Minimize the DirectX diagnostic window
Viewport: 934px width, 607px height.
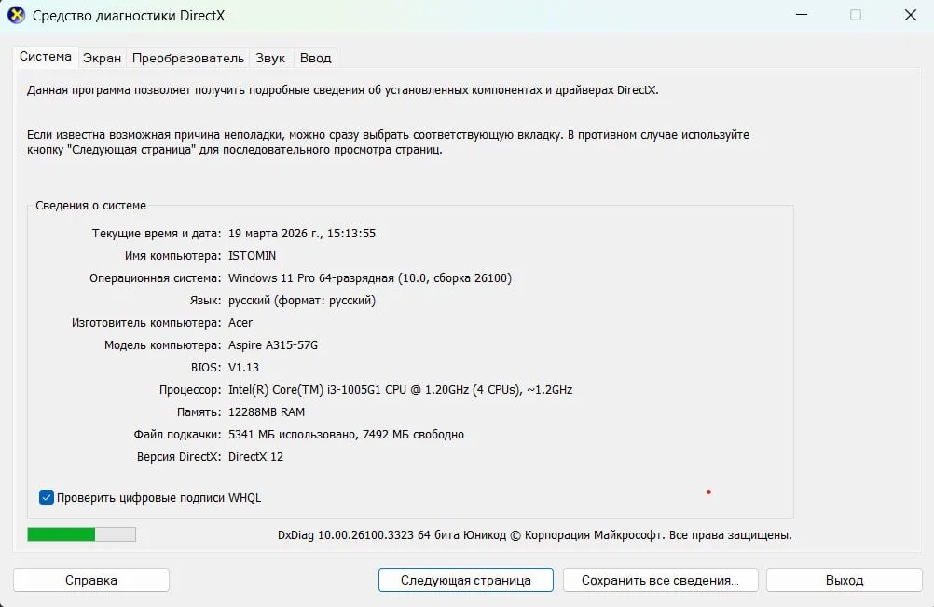(x=802, y=15)
